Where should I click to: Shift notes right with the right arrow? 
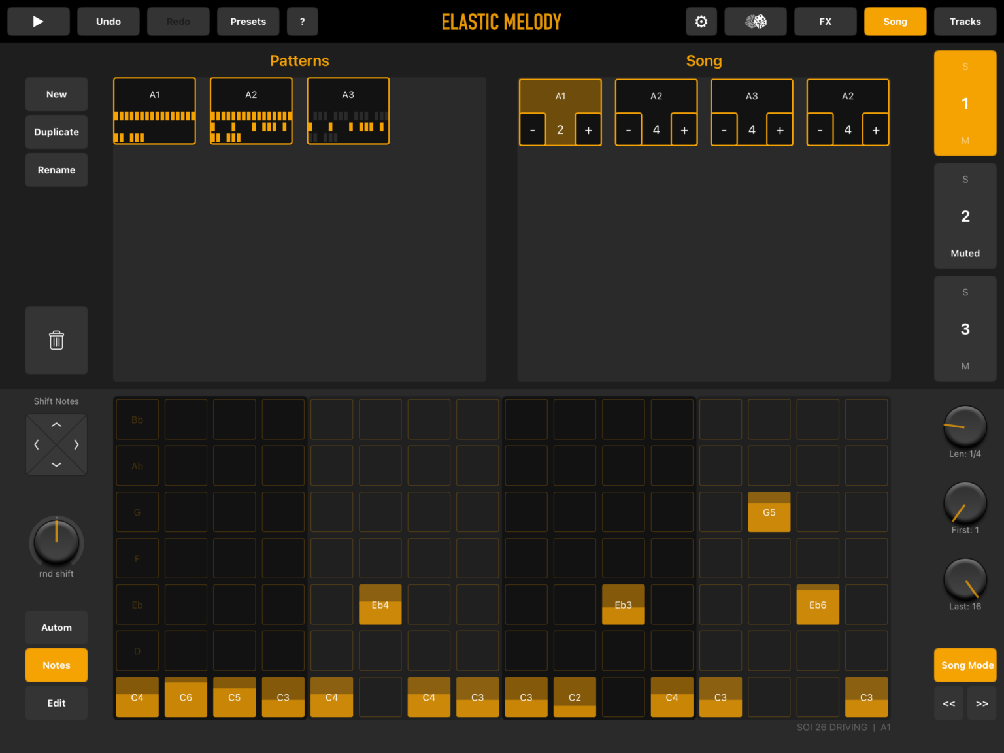tap(76, 444)
